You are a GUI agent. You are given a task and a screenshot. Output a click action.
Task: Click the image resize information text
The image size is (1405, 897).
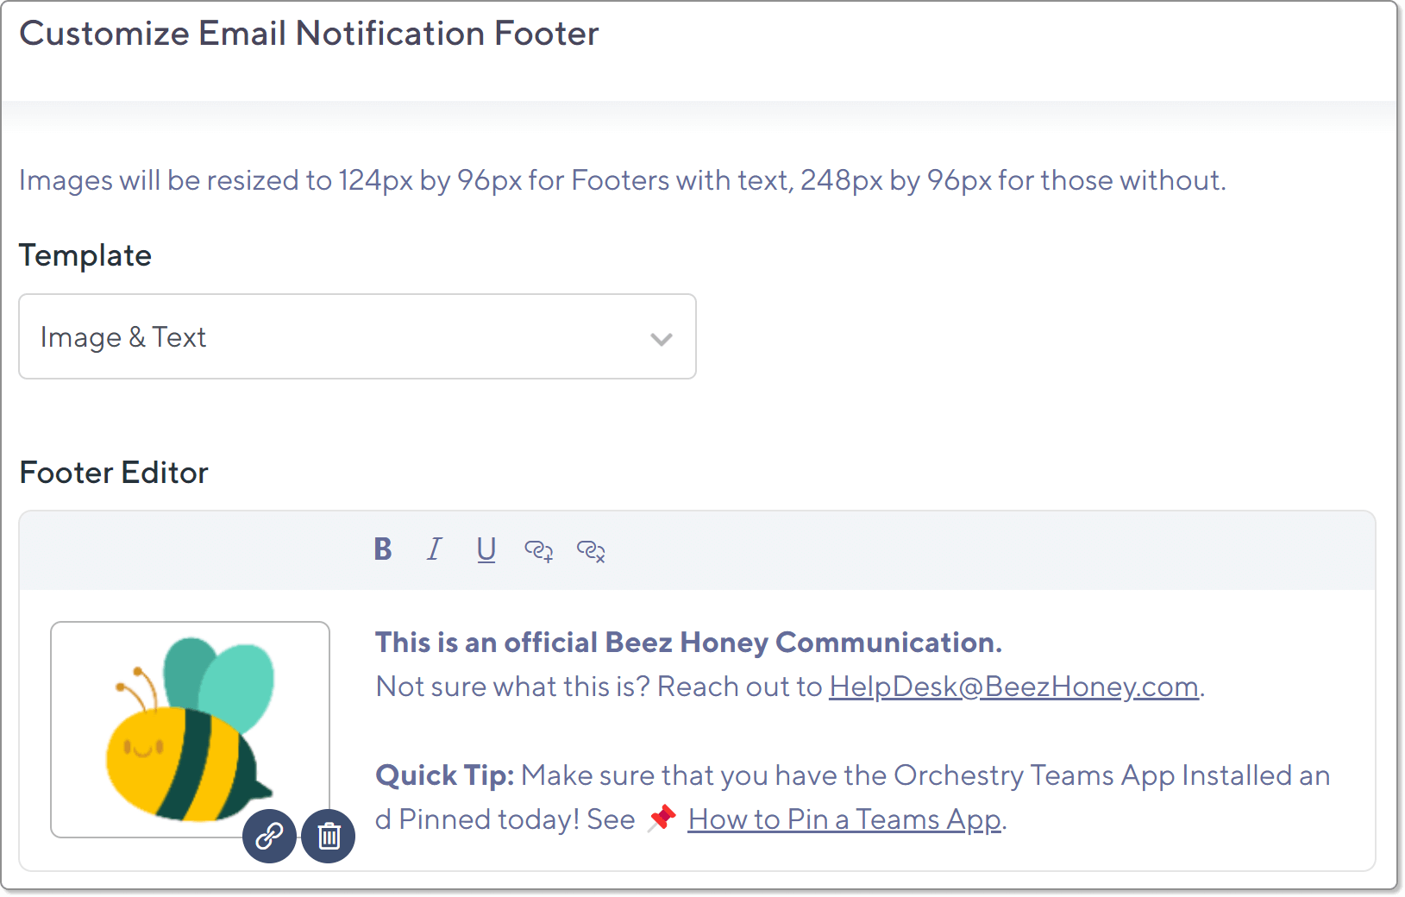point(622,180)
